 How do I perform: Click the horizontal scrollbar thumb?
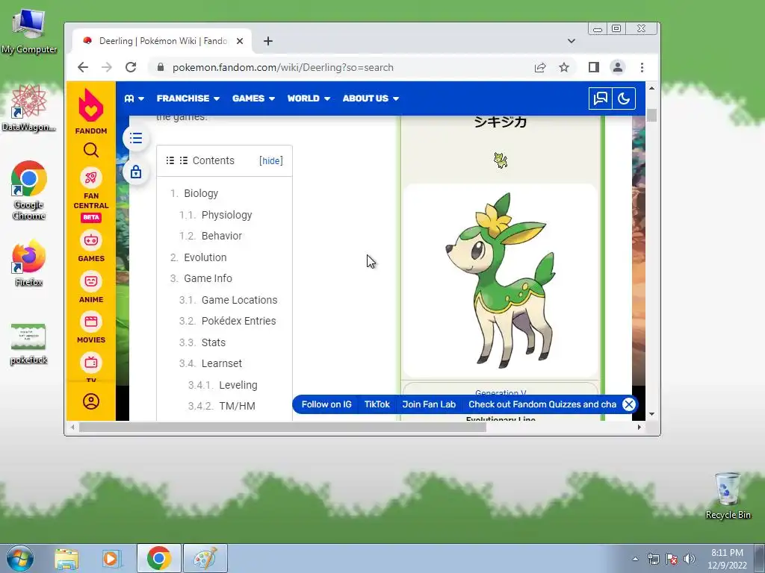282,428
